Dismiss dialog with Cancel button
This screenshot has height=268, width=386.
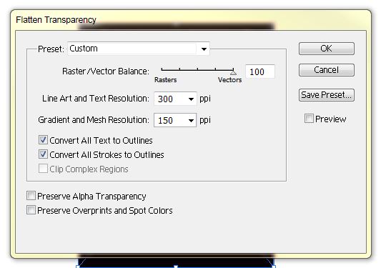pos(327,70)
